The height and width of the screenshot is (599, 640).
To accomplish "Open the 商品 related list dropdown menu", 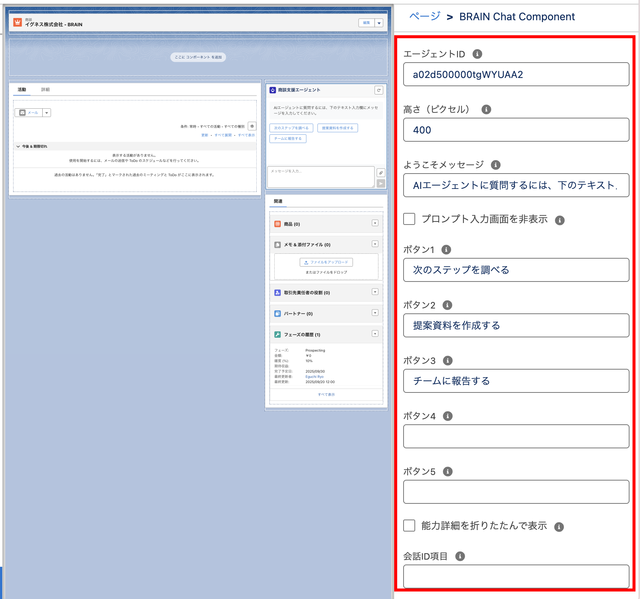I will (375, 223).
